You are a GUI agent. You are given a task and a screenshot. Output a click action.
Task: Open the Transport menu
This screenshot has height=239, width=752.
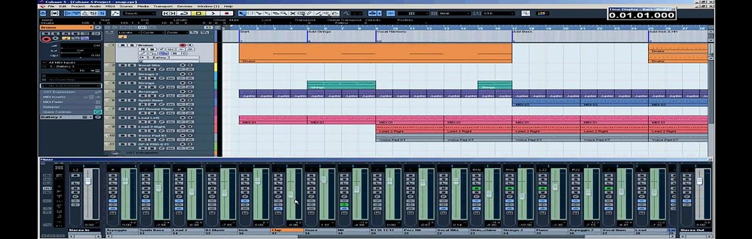(x=164, y=6)
